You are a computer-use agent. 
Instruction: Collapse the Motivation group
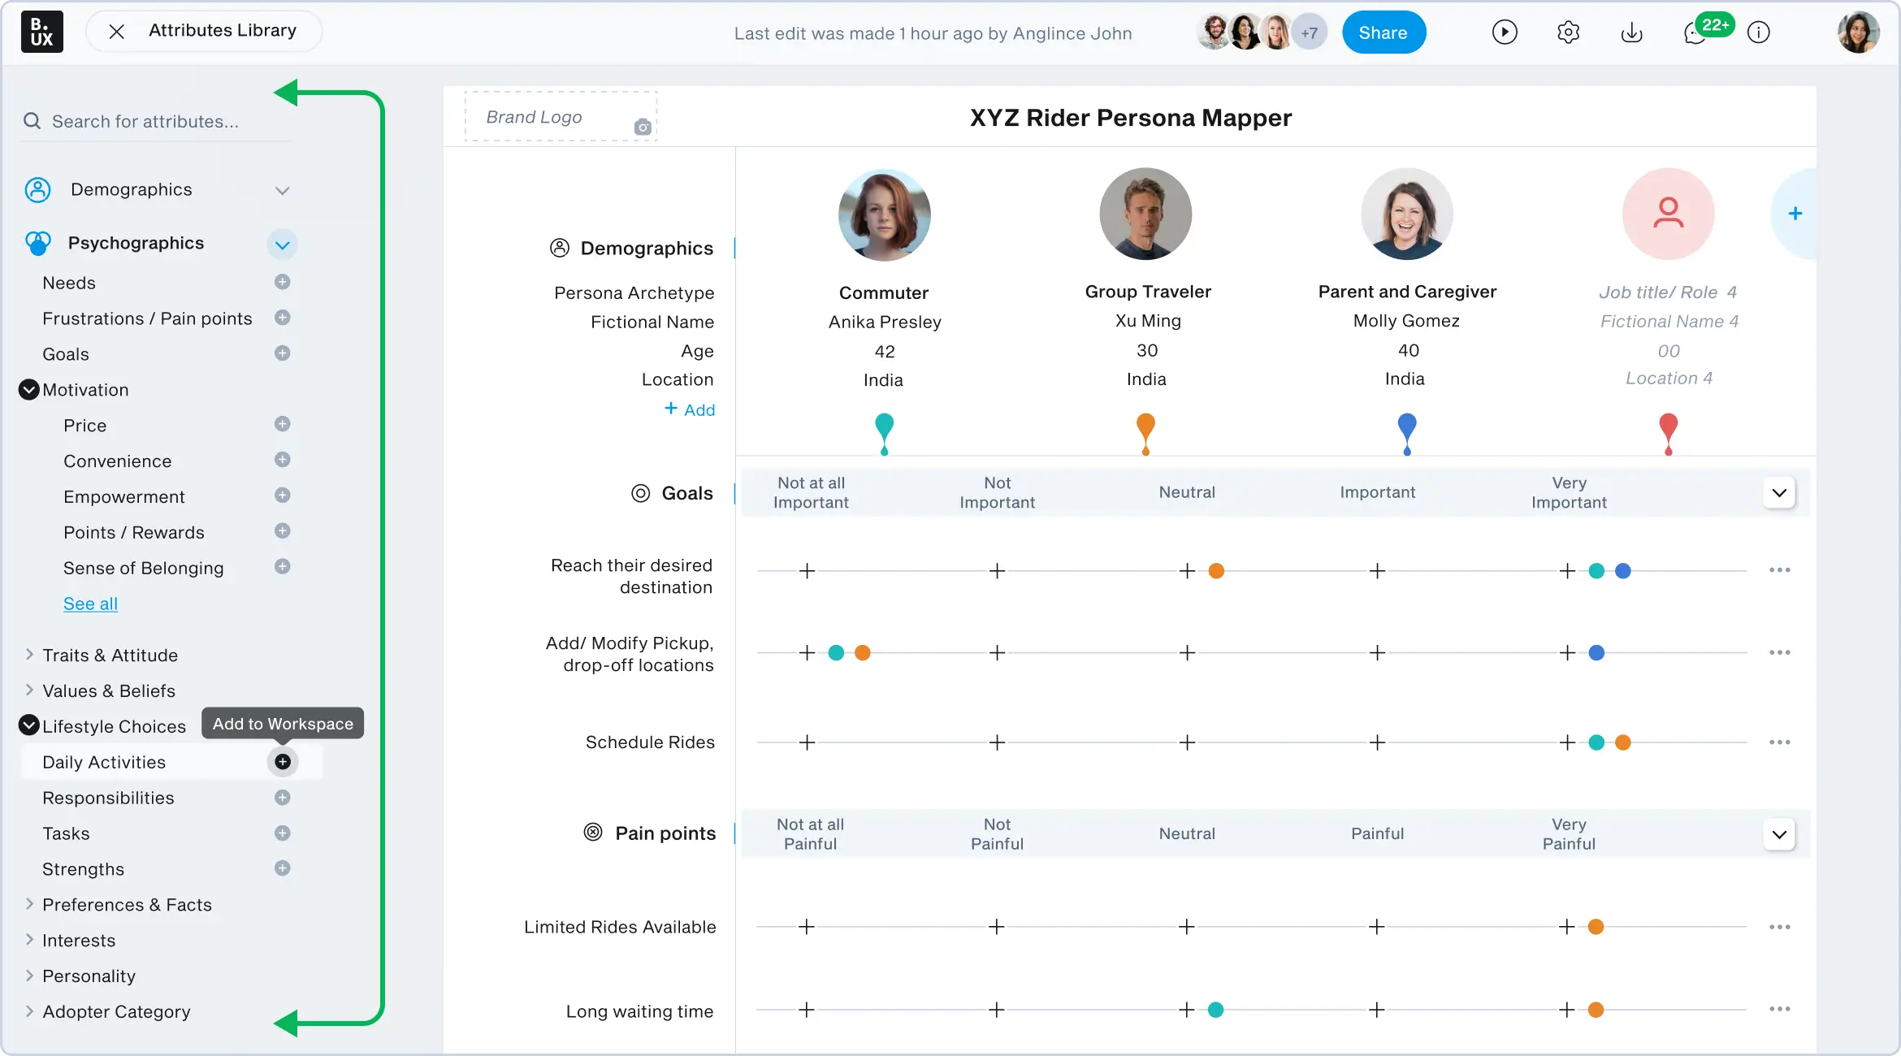[29, 390]
